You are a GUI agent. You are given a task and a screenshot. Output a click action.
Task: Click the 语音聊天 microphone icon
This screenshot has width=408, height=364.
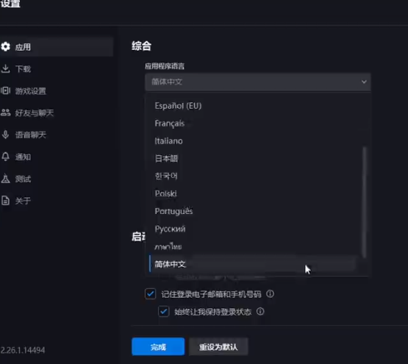point(5,135)
